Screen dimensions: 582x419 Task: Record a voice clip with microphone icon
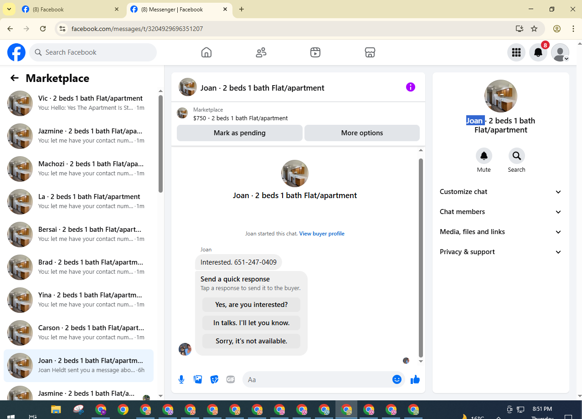click(x=181, y=379)
